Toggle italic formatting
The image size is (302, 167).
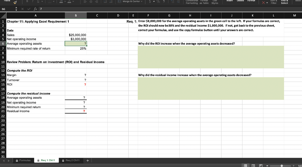pyautogui.click(x=33, y=1)
